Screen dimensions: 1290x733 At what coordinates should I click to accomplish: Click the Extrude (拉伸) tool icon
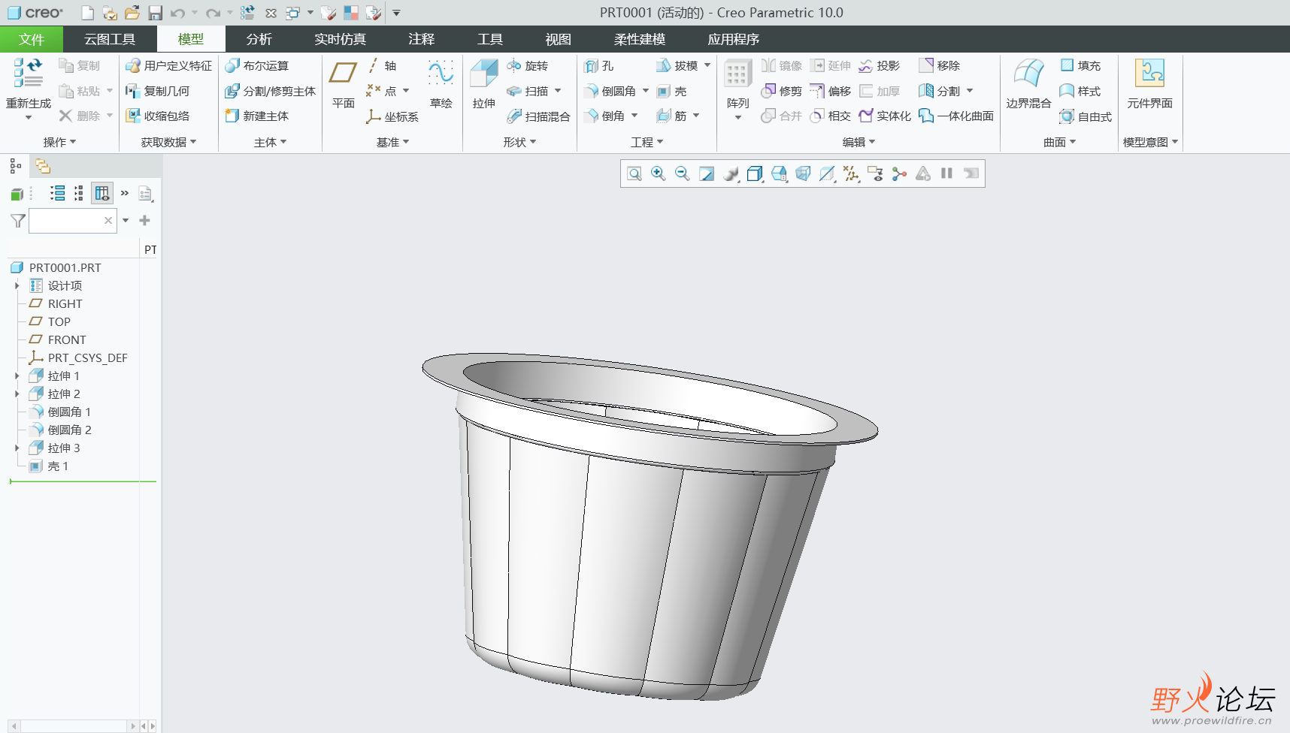coord(483,74)
